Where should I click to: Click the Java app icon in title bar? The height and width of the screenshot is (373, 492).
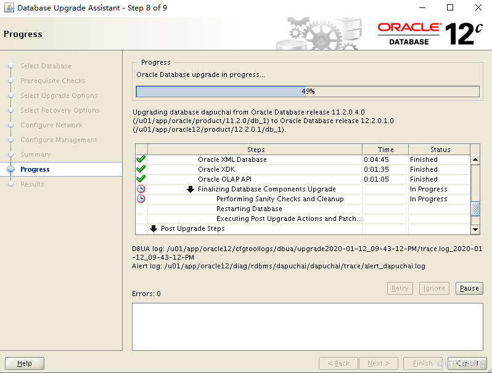click(9, 7)
